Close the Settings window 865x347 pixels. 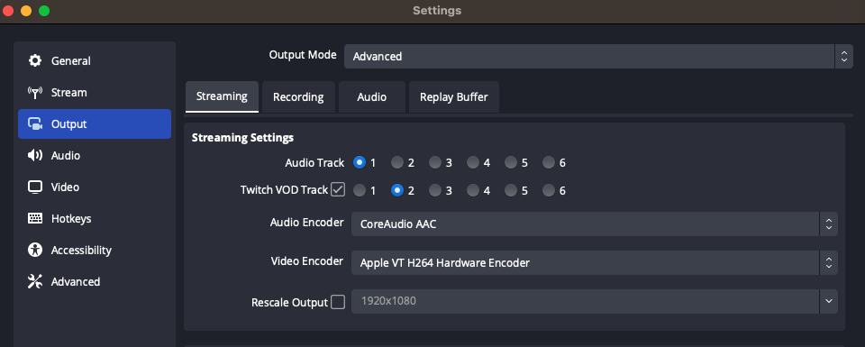pyautogui.click(x=8, y=11)
